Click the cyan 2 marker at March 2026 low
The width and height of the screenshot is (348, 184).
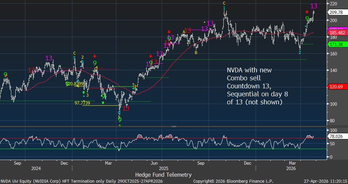pos(300,53)
